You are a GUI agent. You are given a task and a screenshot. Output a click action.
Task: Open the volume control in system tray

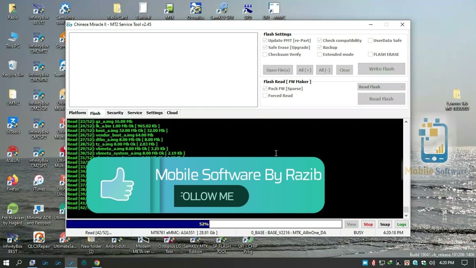tap(432, 263)
